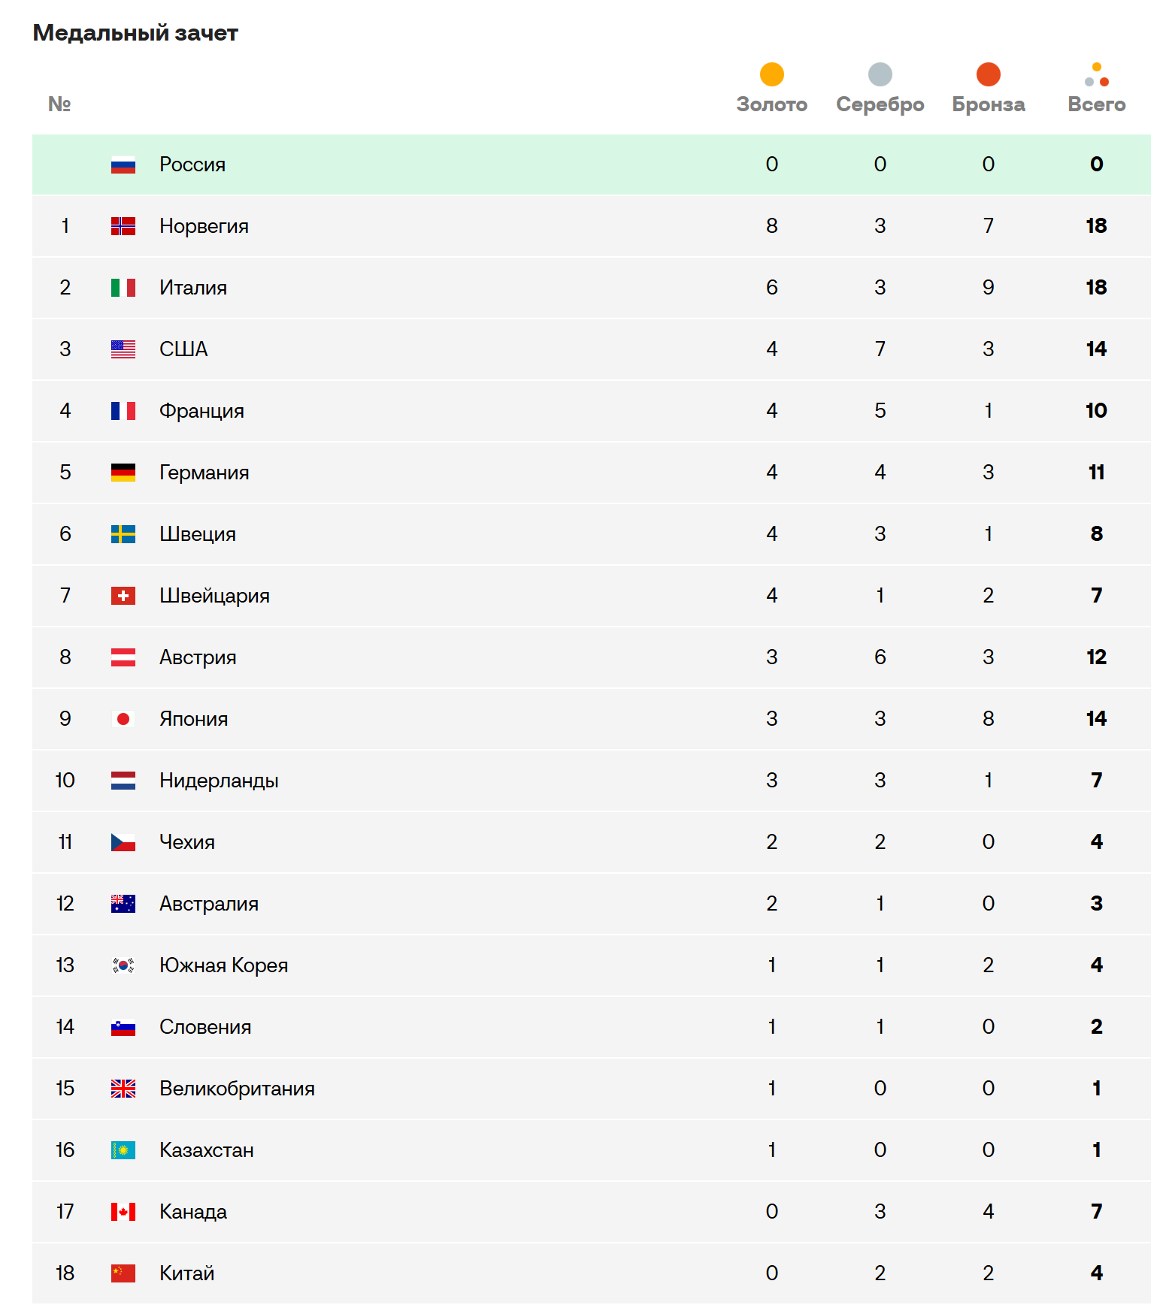Click Китай in the last row
This screenshot has width=1163, height=1305.
tap(186, 1273)
